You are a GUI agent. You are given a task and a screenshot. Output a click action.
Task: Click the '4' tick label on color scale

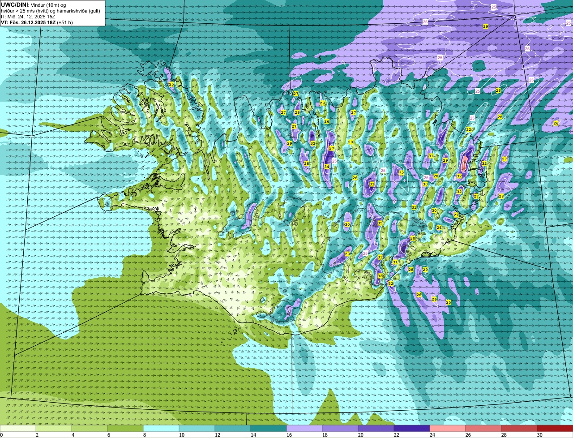click(73, 435)
